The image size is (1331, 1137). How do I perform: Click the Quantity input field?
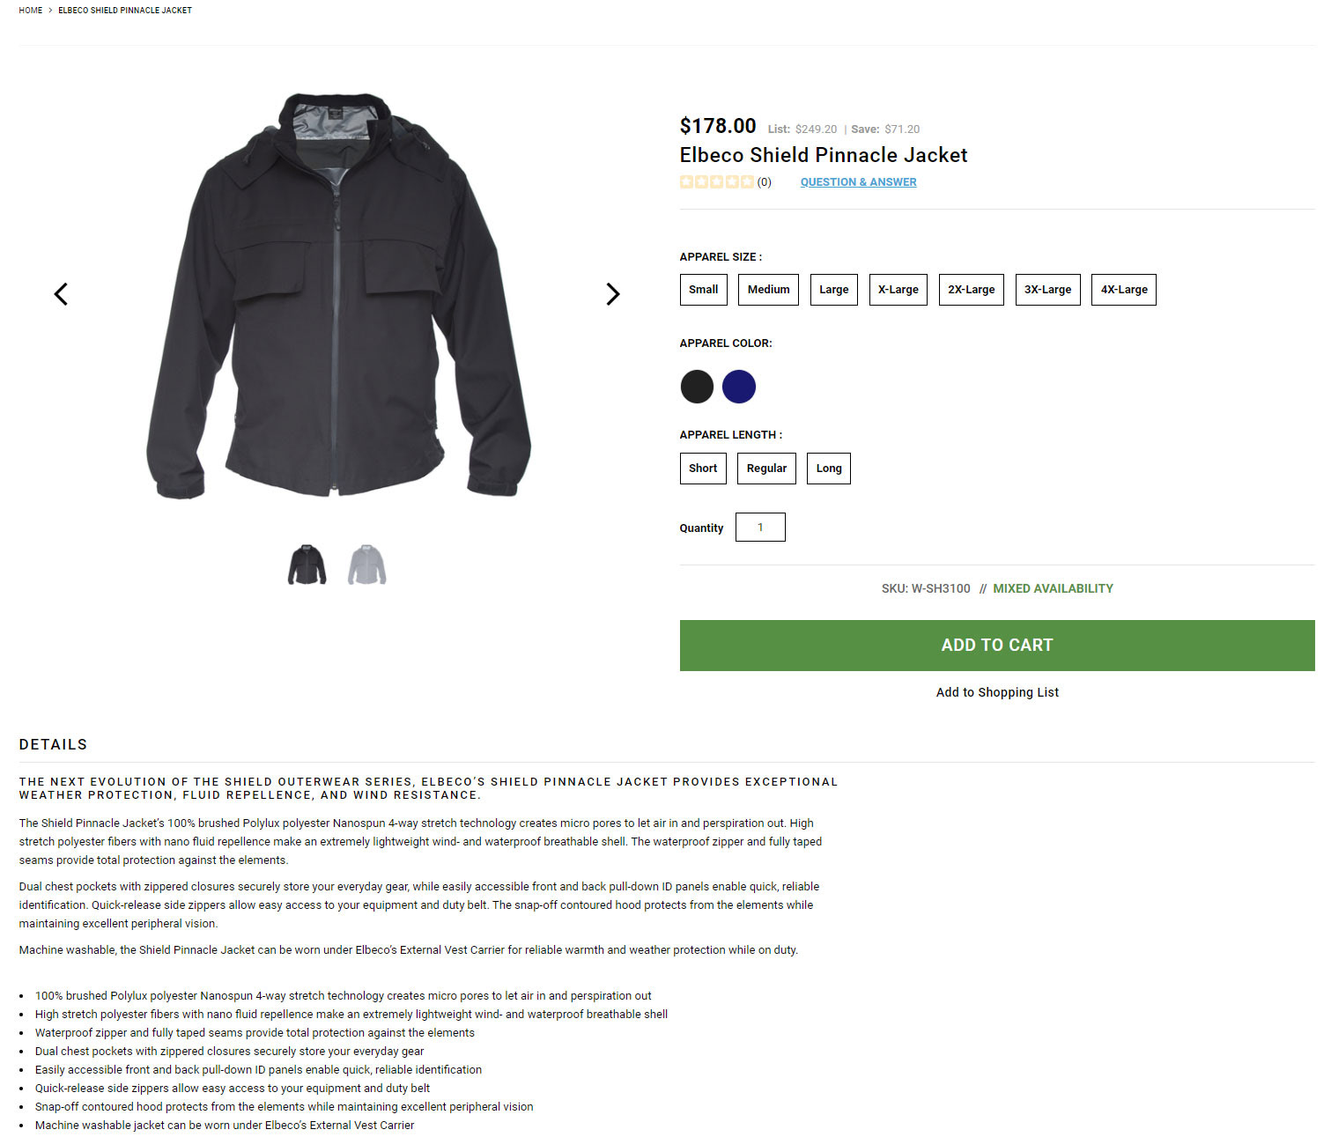click(760, 528)
